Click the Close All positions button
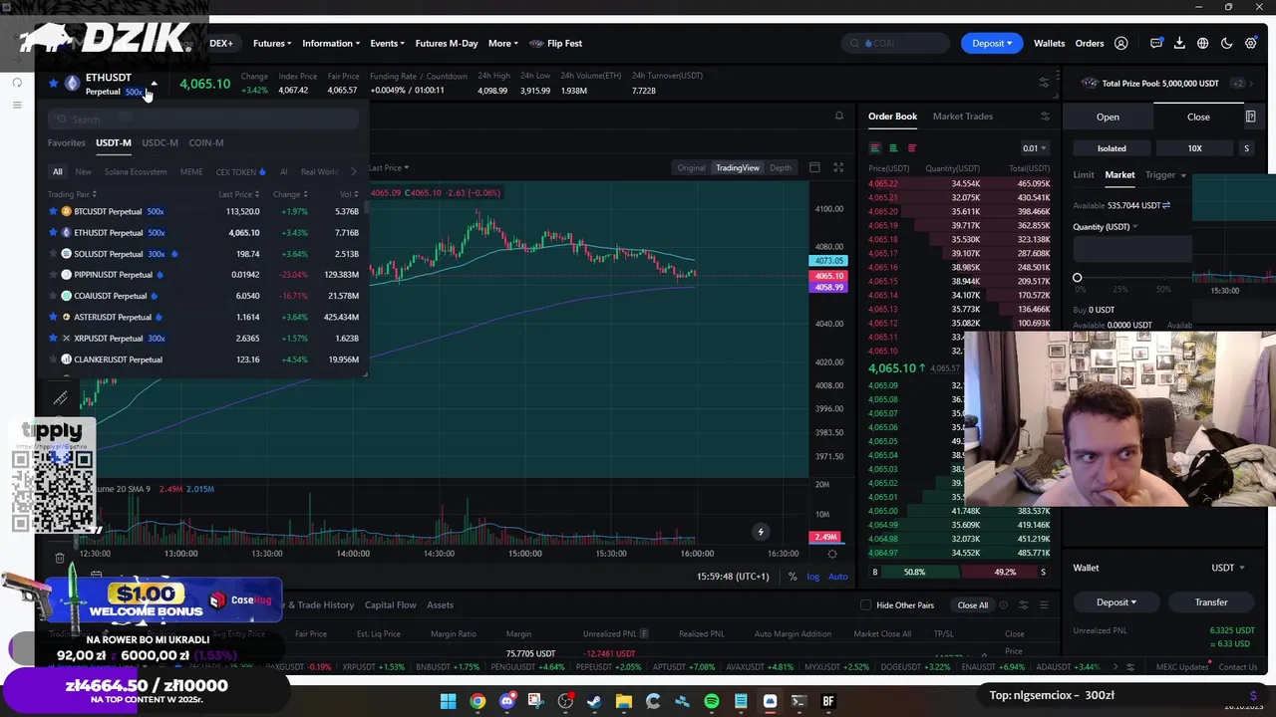 click(973, 605)
